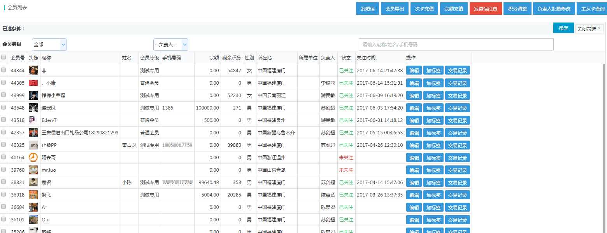Click the name 黄占龙
The width and height of the screenshot is (607, 233).
(x=129, y=145)
